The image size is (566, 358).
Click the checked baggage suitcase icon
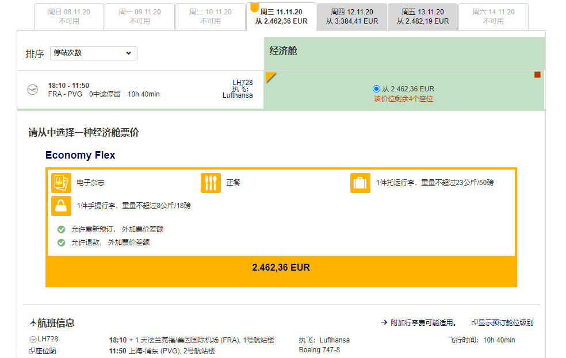(x=360, y=183)
